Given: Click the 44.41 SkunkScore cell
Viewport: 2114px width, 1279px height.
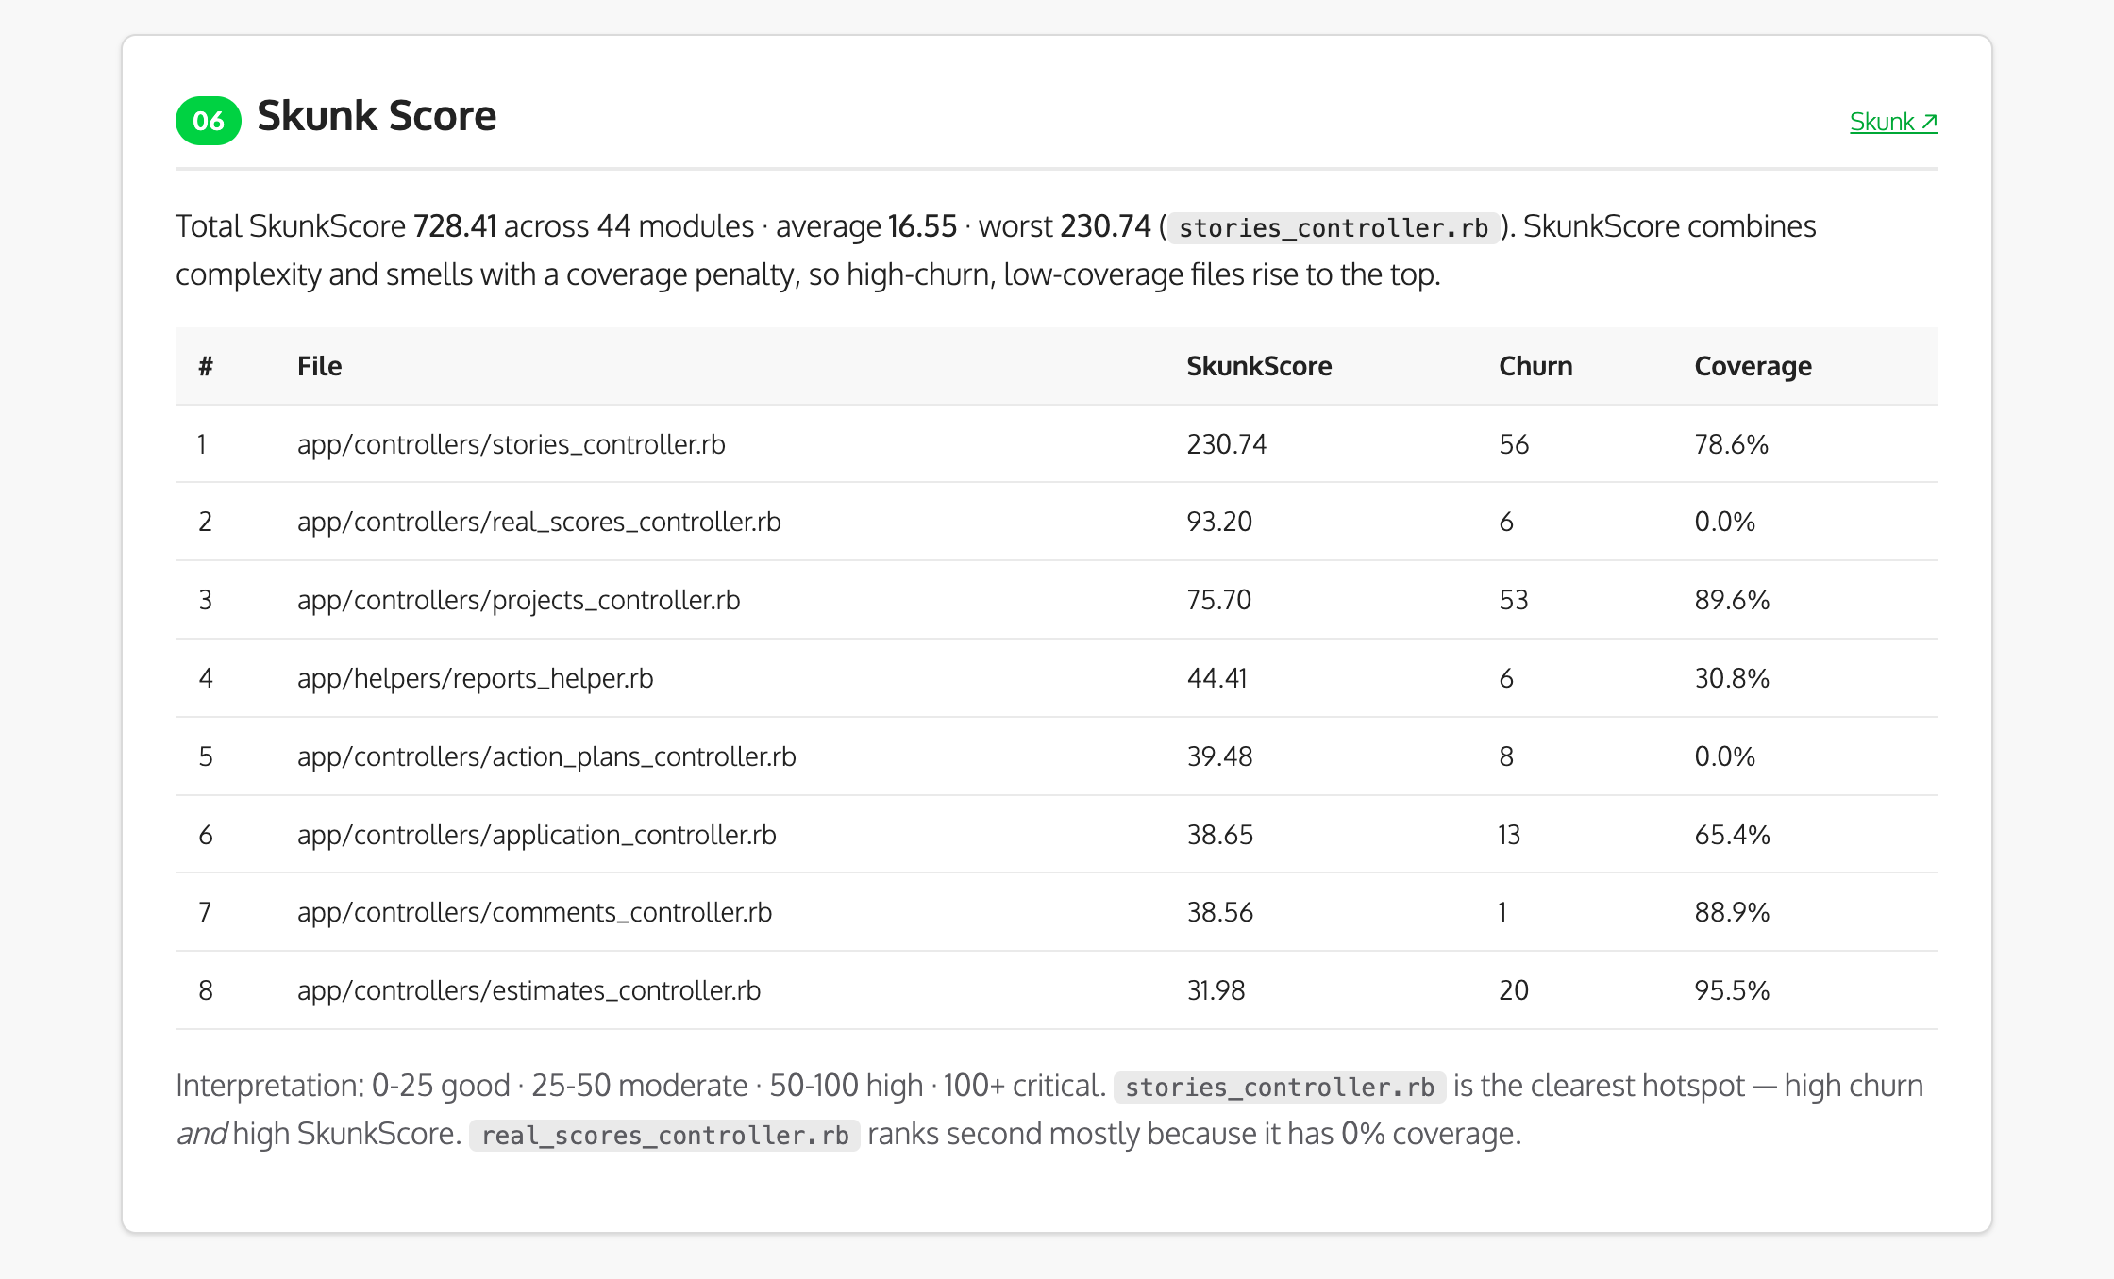Looking at the screenshot, I should (x=1217, y=678).
